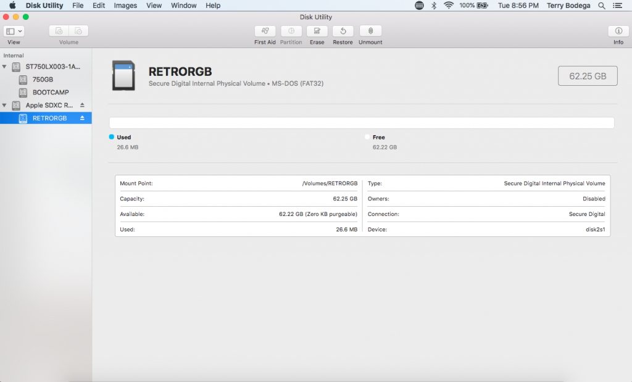
Task: Eject the Apple SDXC Reader disk
Action: tap(82, 106)
